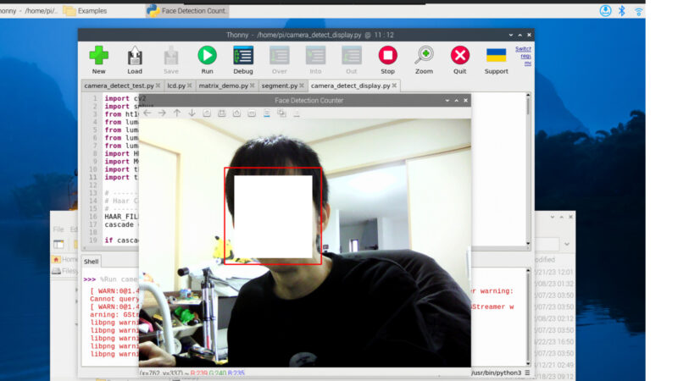Close the camera_detect_display.py tab

[x=395, y=86]
